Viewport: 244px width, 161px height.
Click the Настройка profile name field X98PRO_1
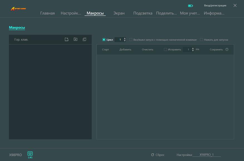click(x=206, y=155)
